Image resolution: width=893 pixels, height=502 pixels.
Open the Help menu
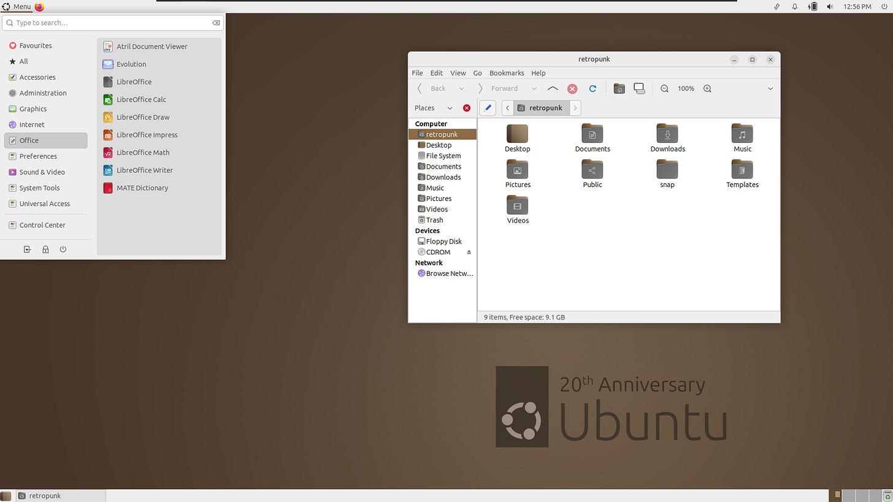point(538,73)
